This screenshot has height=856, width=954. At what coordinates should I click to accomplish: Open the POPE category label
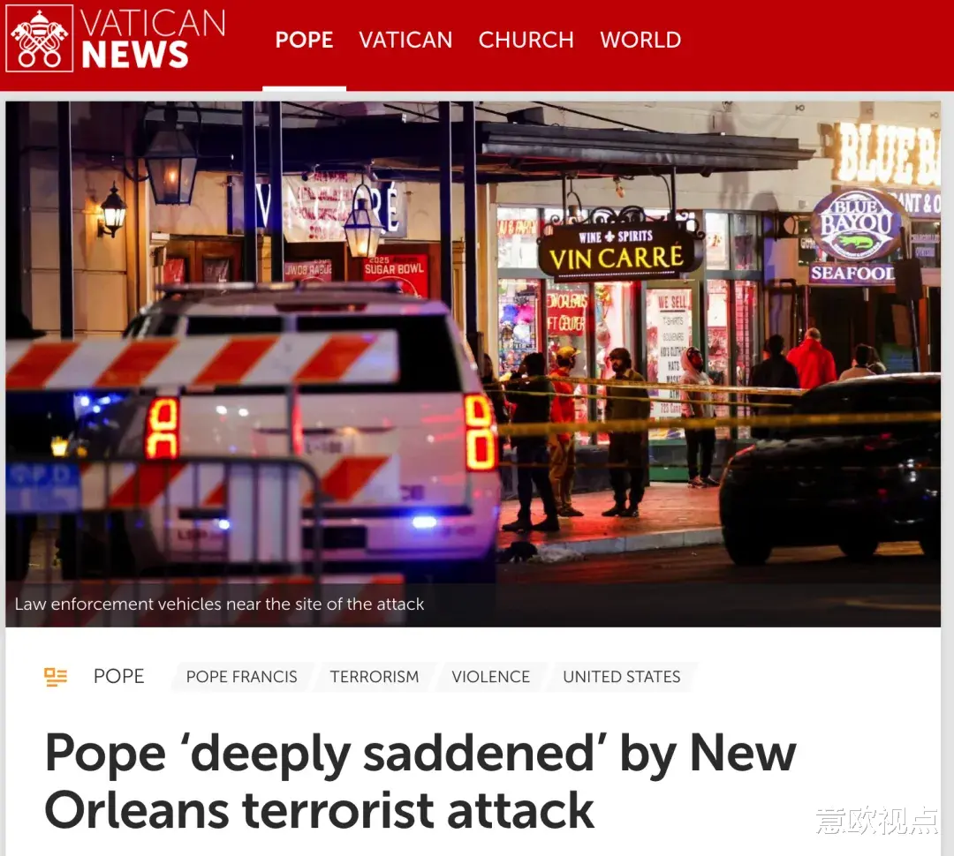point(118,676)
